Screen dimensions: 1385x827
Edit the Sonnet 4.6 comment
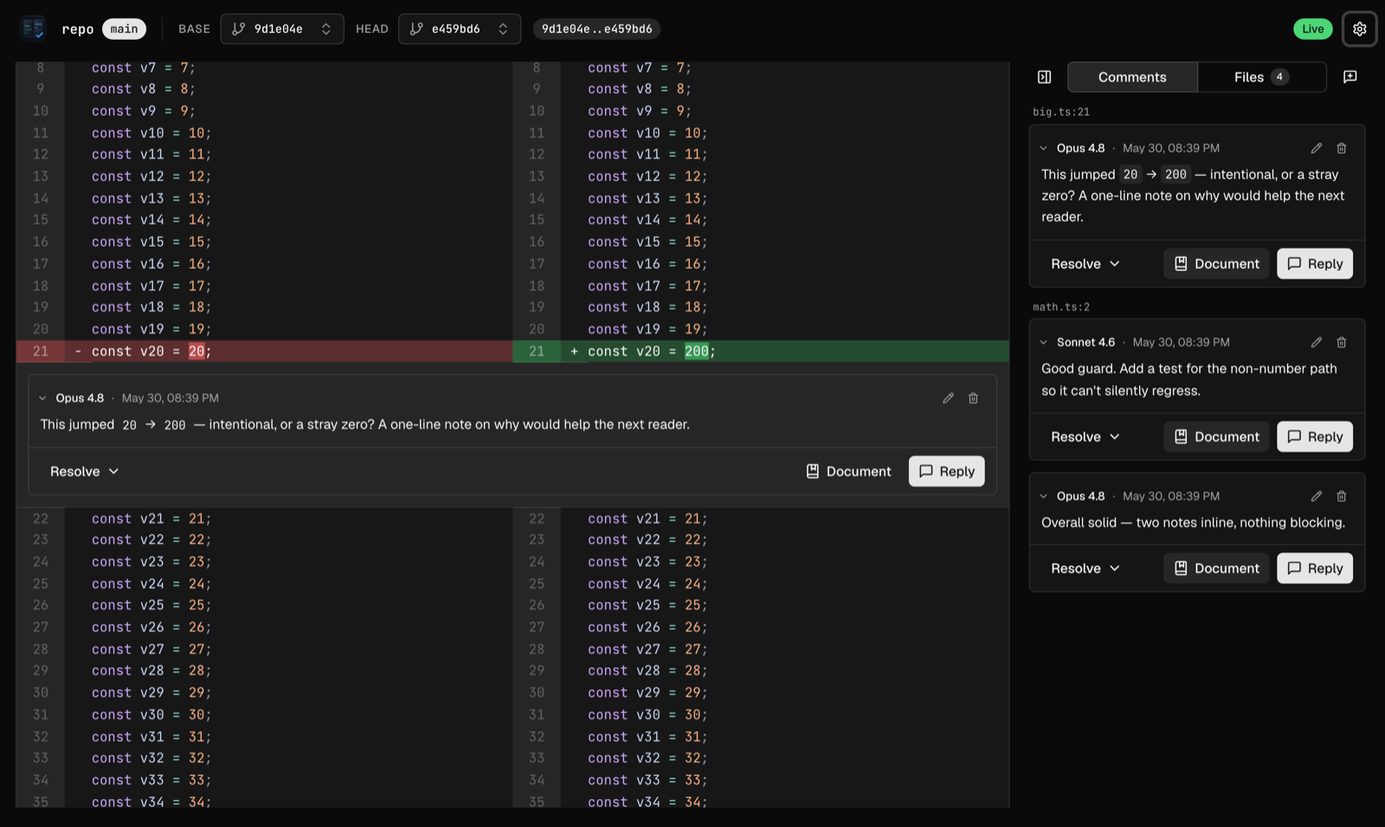point(1316,342)
